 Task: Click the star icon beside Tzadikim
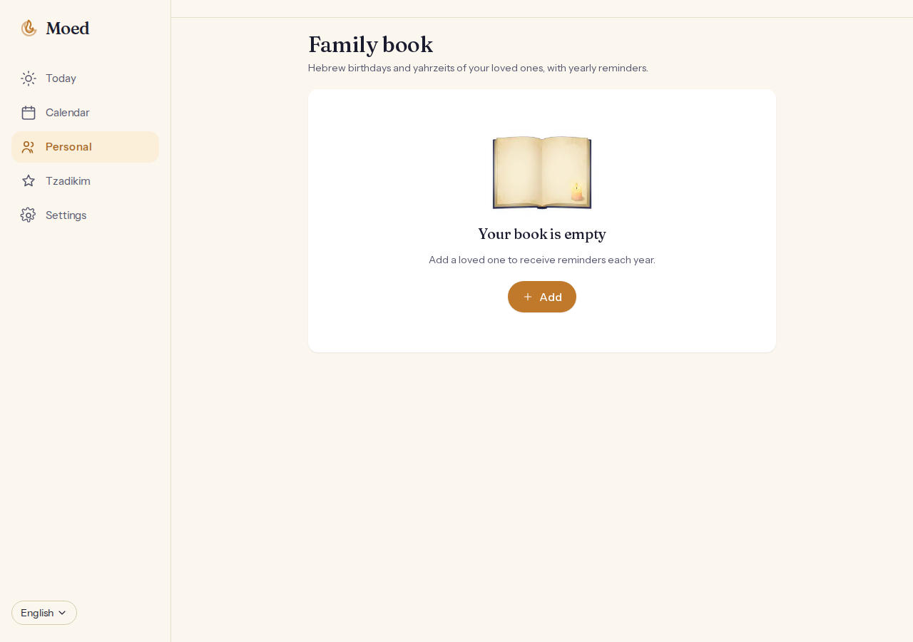tap(29, 181)
